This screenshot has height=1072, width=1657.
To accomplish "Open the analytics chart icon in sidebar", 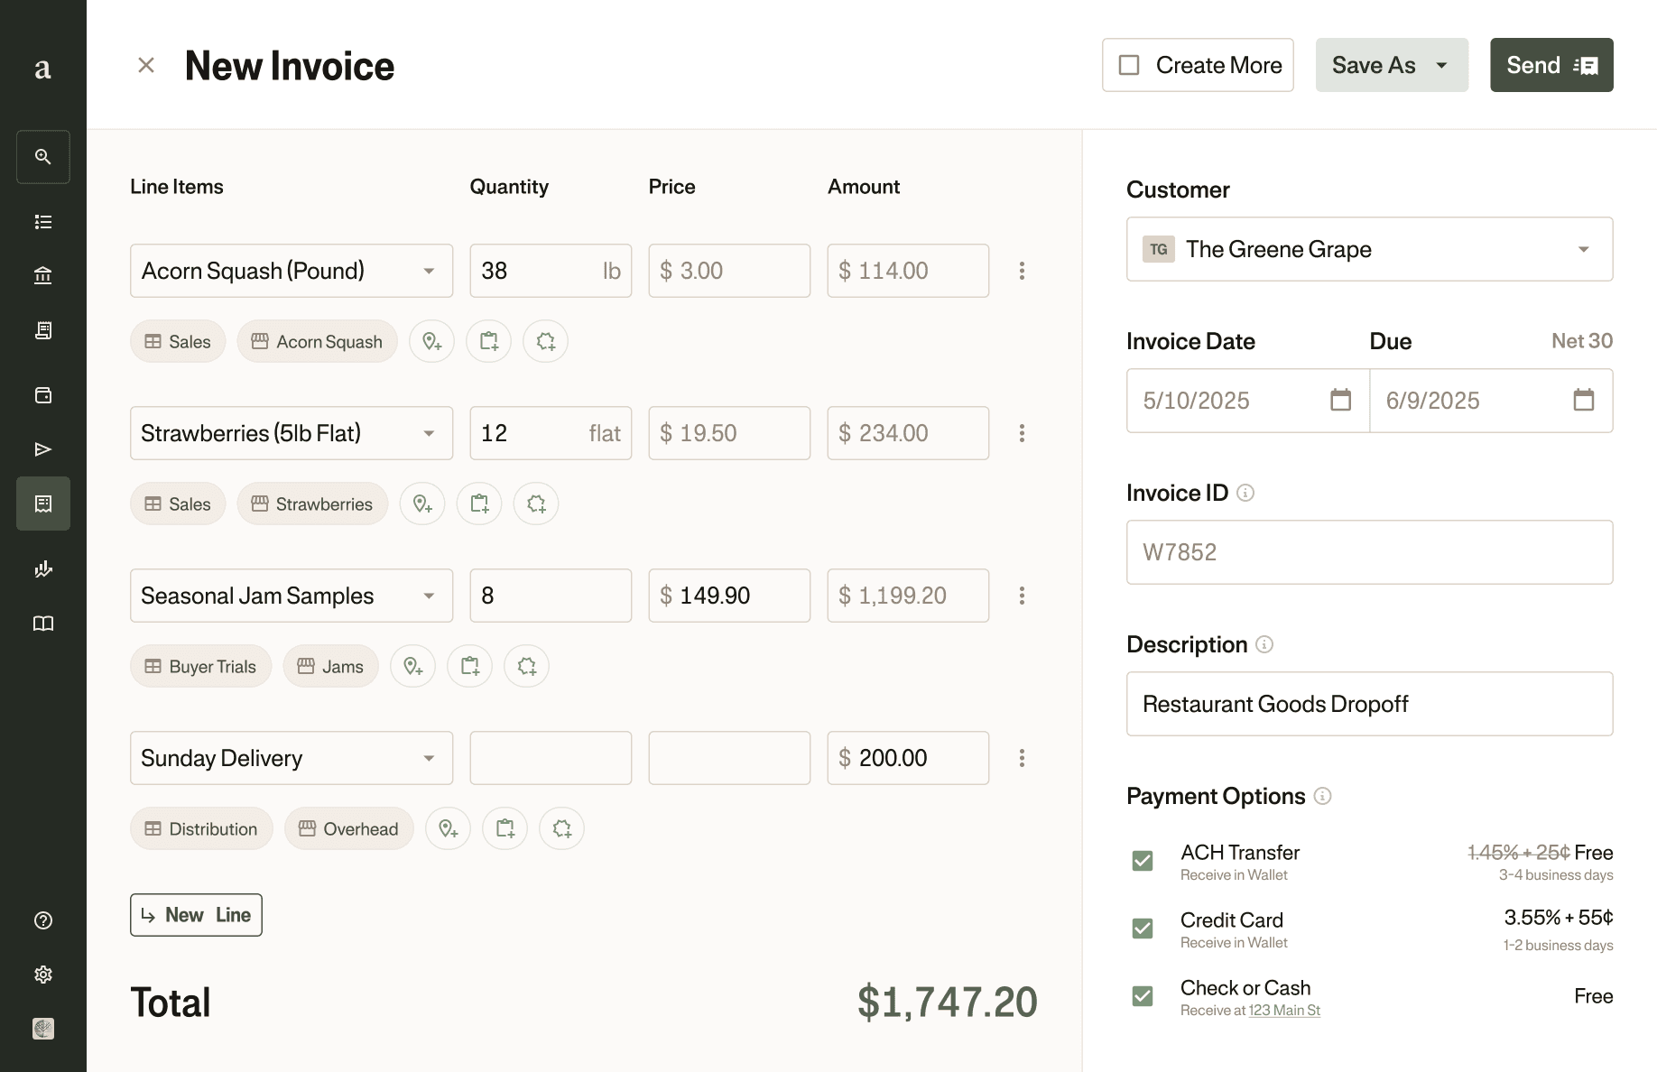I will point(42,568).
